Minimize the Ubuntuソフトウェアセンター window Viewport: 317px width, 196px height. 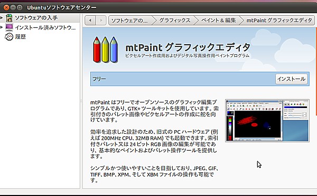pos(13,8)
